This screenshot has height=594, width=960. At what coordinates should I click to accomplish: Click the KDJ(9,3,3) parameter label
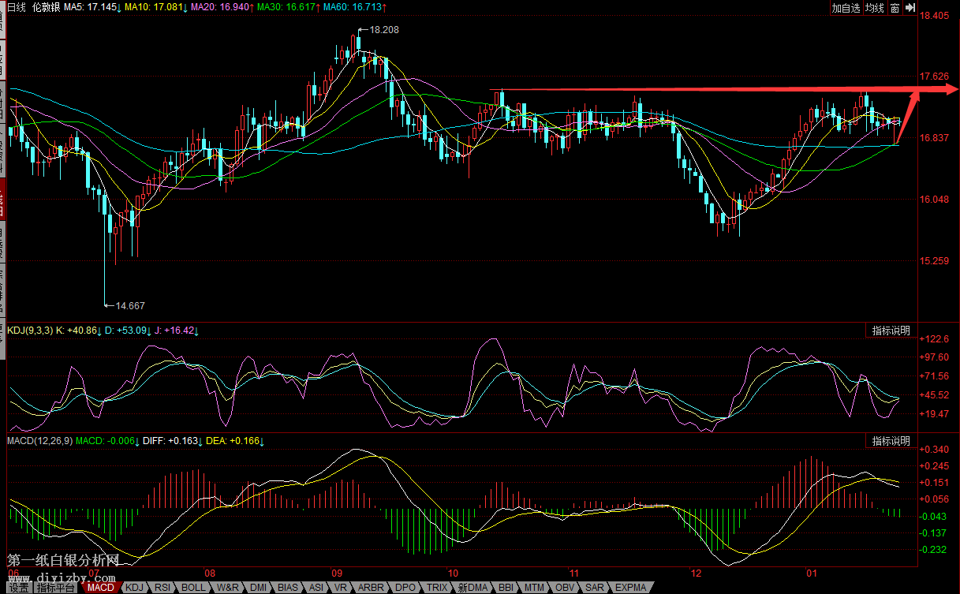tap(30, 331)
